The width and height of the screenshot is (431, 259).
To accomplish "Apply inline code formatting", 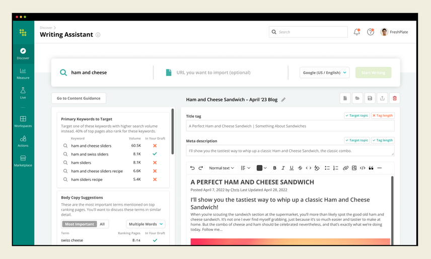I will click(309, 168).
